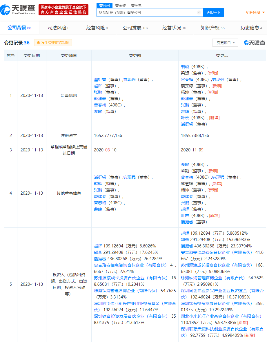Open the 司法风险 0 tab
This screenshot has width=267, height=342.
(x=59, y=28)
